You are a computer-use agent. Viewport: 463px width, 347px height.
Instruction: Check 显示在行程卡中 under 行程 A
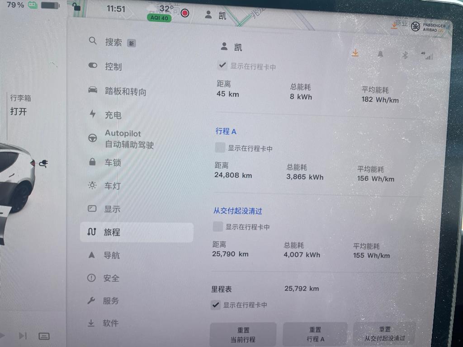click(x=220, y=147)
